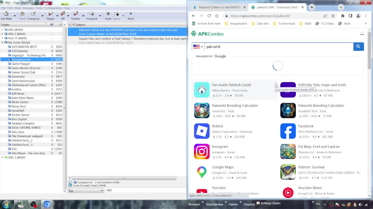Image resolution: width=373 pixels, height=209 pixels.
Task: Expand the VNS 3 (IMAP) folder
Action: click(2, 157)
